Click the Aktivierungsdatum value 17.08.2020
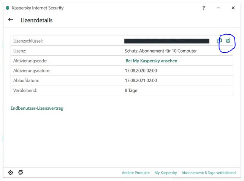Image resolution: width=244 pixels, height=181 pixels. pyautogui.click(x=141, y=70)
